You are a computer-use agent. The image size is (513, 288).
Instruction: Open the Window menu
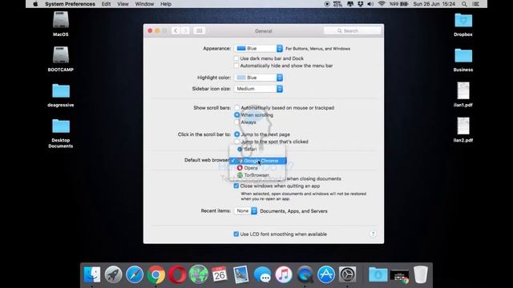[144, 4]
